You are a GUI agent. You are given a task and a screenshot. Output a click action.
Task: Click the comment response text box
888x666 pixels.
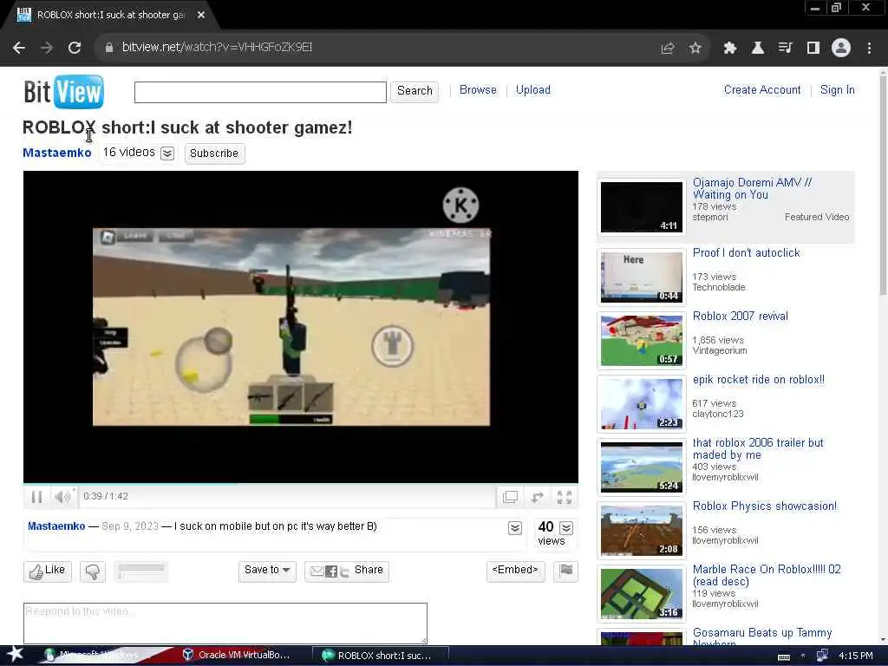(225, 623)
